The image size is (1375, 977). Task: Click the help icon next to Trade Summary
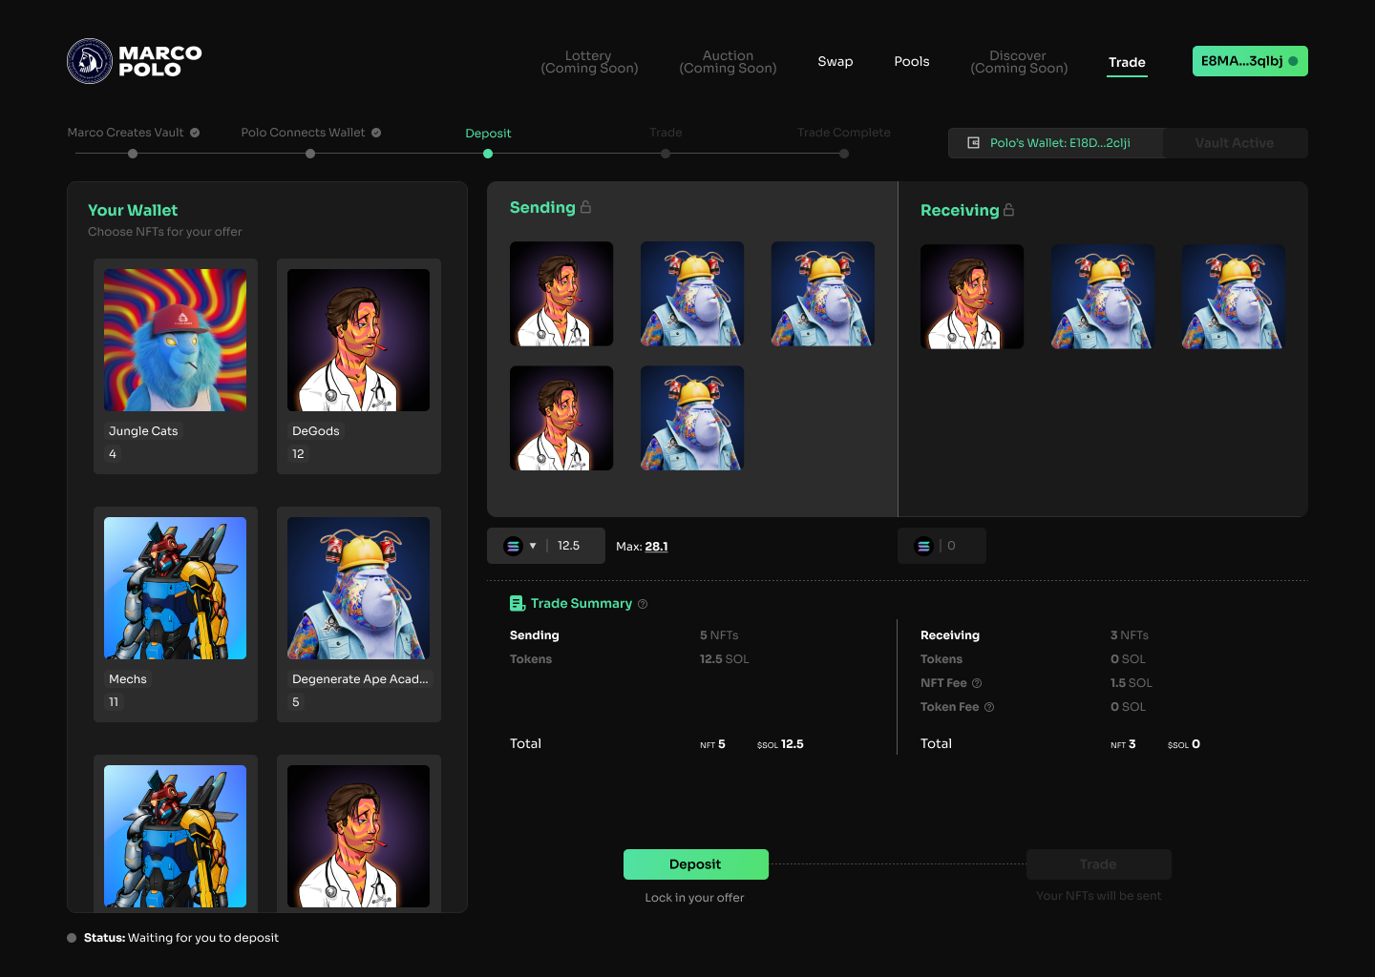pos(643,603)
